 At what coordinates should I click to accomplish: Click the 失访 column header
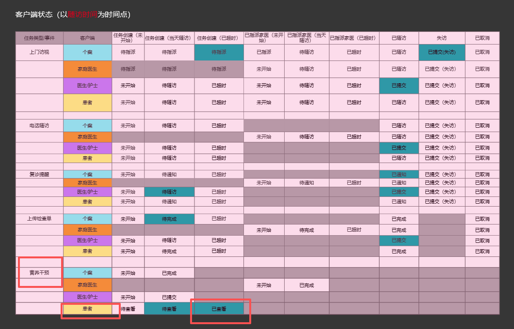(x=442, y=38)
